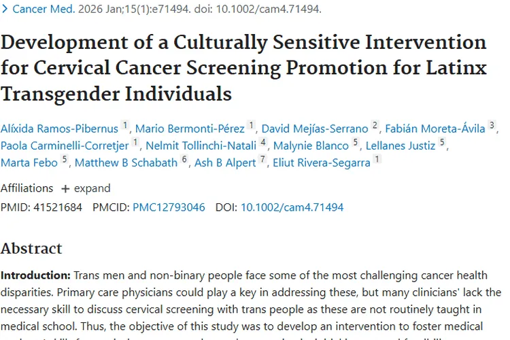Open author Paola Carminelli-Corretjer
510x340 pixels.
click(x=65, y=146)
